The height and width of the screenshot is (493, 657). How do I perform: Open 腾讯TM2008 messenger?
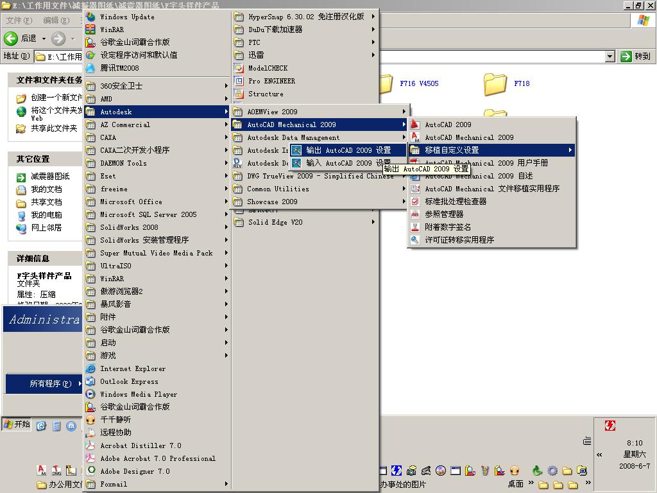[157, 68]
